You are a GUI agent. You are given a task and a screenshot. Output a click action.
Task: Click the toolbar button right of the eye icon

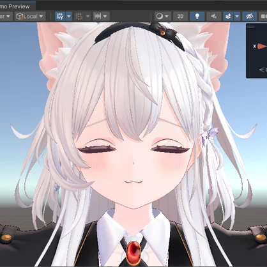(x=263, y=17)
